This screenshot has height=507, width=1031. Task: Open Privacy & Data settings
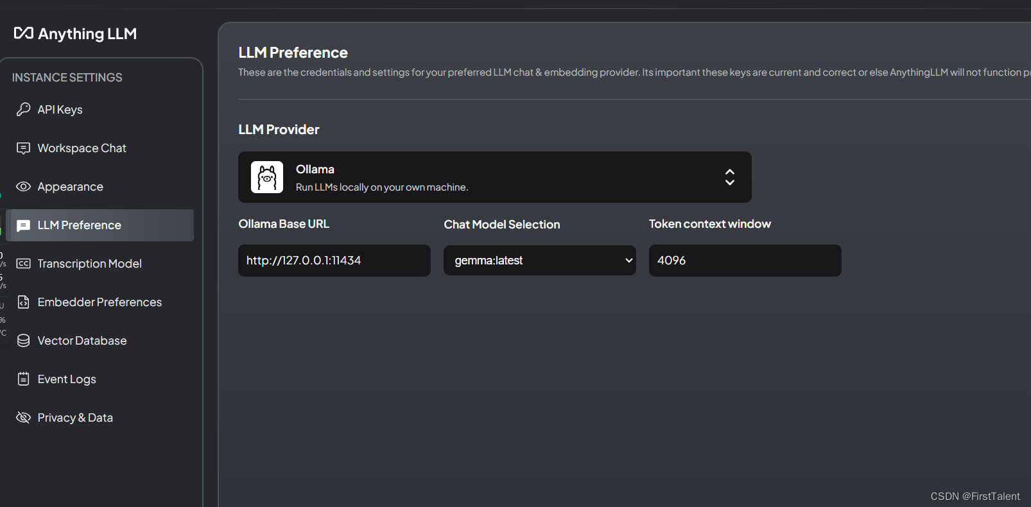(100, 418)
